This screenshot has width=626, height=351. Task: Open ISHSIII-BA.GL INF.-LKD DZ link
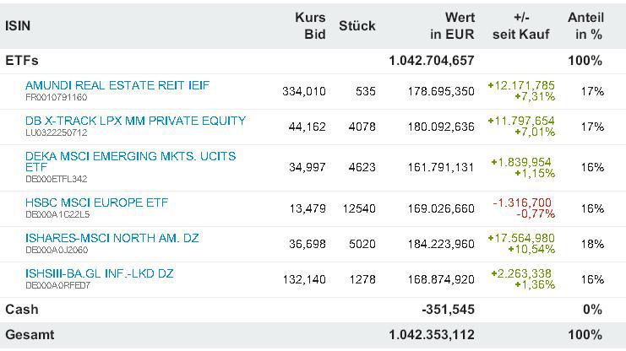[99, 273]
